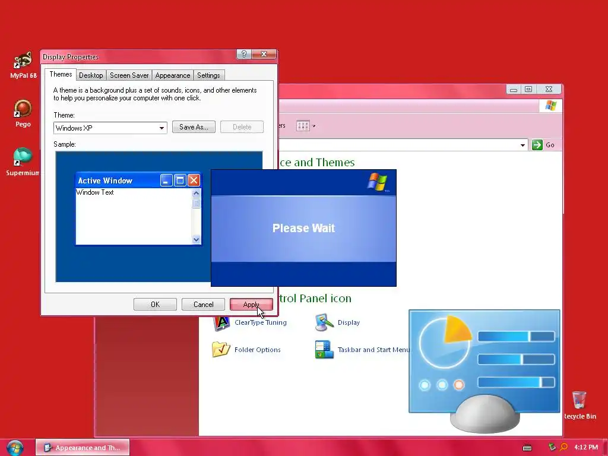This screenshot has width=608, height=456.
Task: Click the Apply button
Action: 251,305
